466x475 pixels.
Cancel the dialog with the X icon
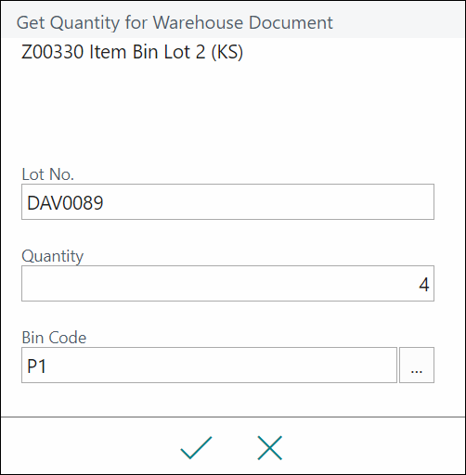[x=270, y=447]
